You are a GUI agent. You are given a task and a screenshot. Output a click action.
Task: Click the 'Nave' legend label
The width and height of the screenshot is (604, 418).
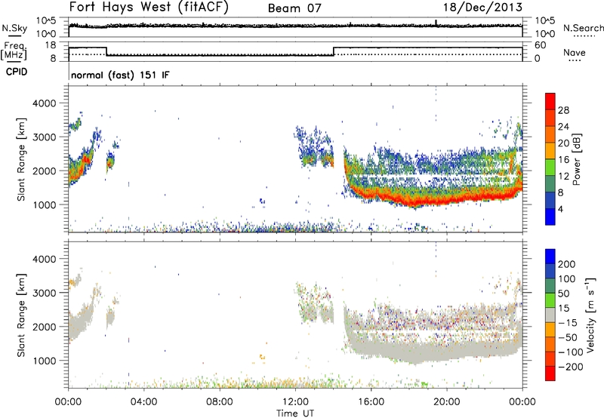tap(575, 52)
